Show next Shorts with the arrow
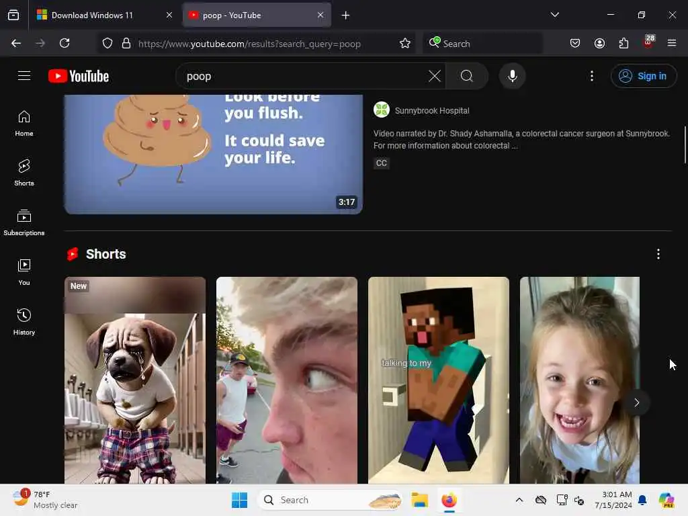 pyautogui.click(x=637, y=402)
